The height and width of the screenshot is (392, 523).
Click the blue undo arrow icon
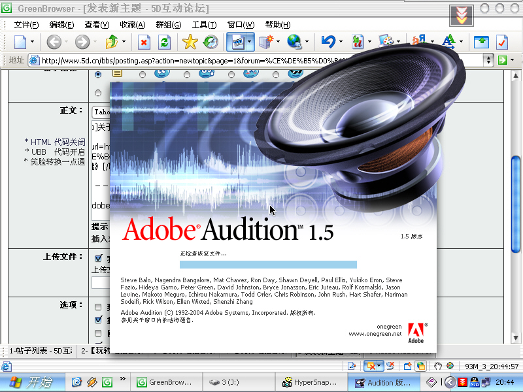click(328, 42)
